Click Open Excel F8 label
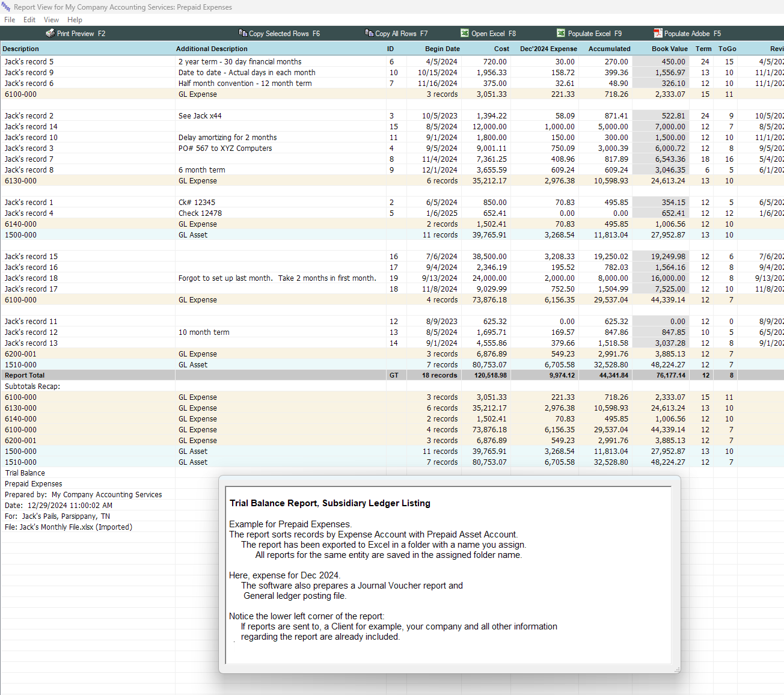The width and height of the screenshot is (784, 695). (494, 34)
